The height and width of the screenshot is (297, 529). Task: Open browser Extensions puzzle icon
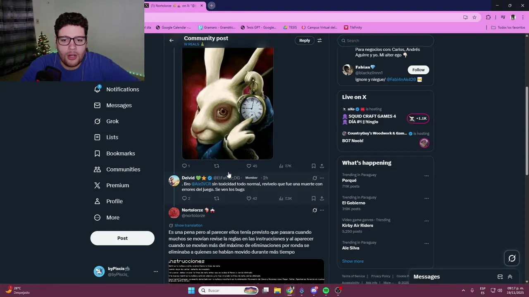[488, 17]
